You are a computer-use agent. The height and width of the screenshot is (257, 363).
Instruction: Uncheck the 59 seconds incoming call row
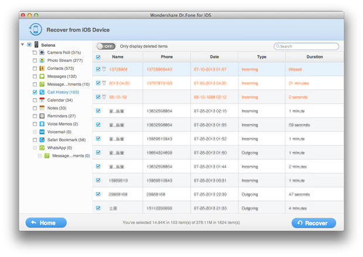(98, 124)
